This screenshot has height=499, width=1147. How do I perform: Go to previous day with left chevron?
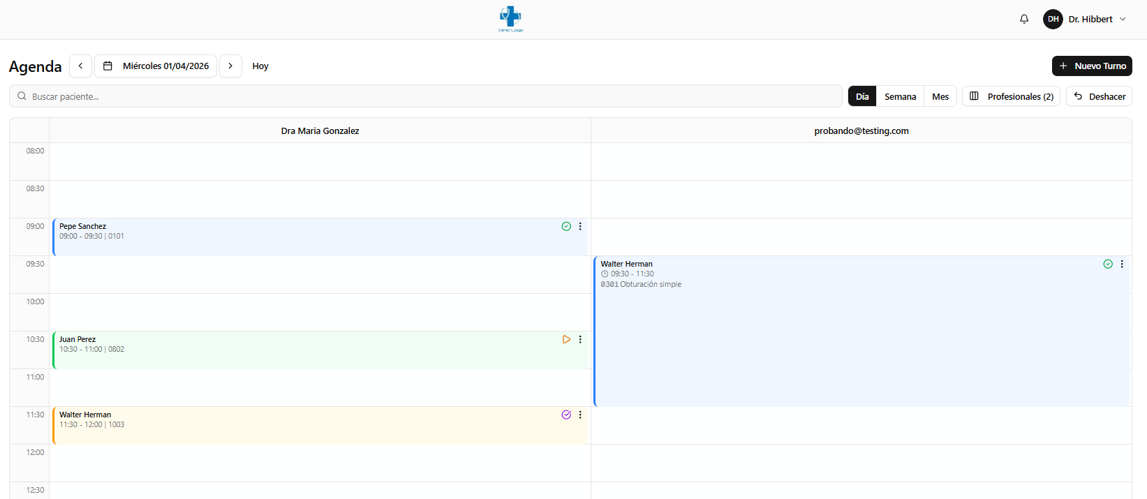pos(80,66)
